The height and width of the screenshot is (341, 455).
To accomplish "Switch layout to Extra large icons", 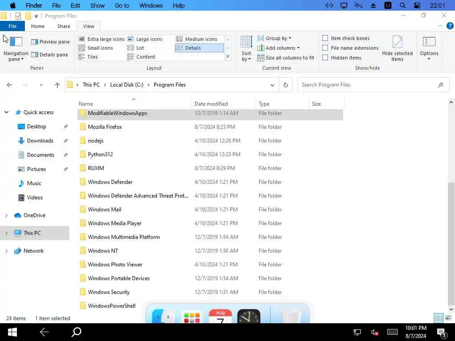I will point(102,39).
